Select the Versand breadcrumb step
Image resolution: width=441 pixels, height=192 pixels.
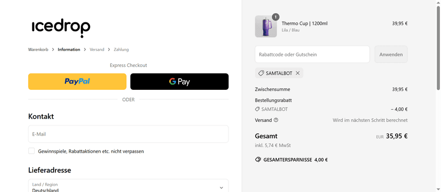pos(97,49)
